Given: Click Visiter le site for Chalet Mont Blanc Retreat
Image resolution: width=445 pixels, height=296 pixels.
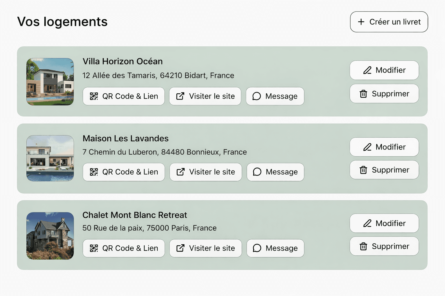Looking at the screenshot, I should 205,248.
